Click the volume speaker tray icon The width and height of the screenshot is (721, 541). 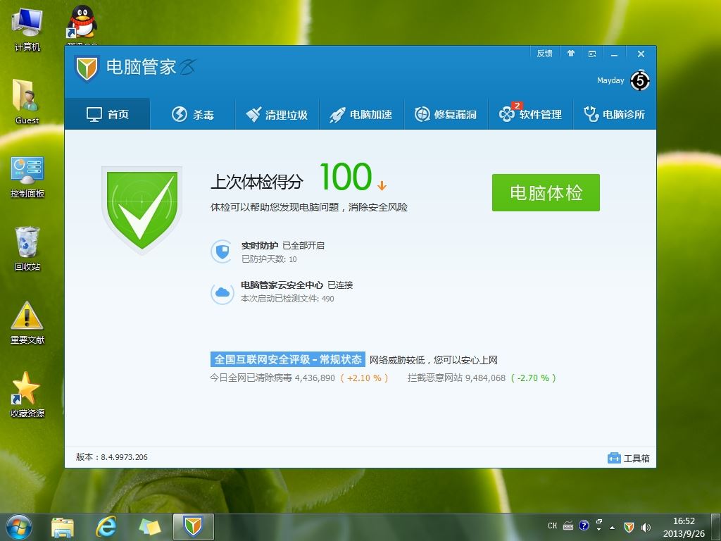[x=646, y=527]
